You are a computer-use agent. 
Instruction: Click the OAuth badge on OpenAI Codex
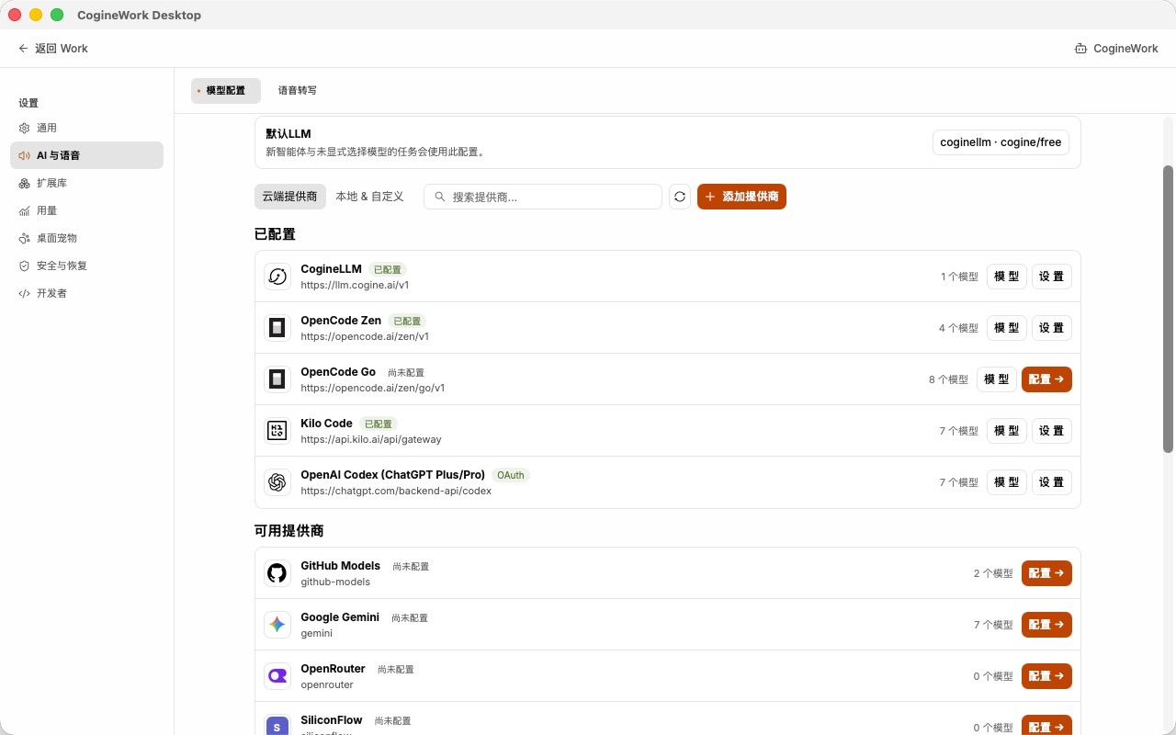pos(511,475)
